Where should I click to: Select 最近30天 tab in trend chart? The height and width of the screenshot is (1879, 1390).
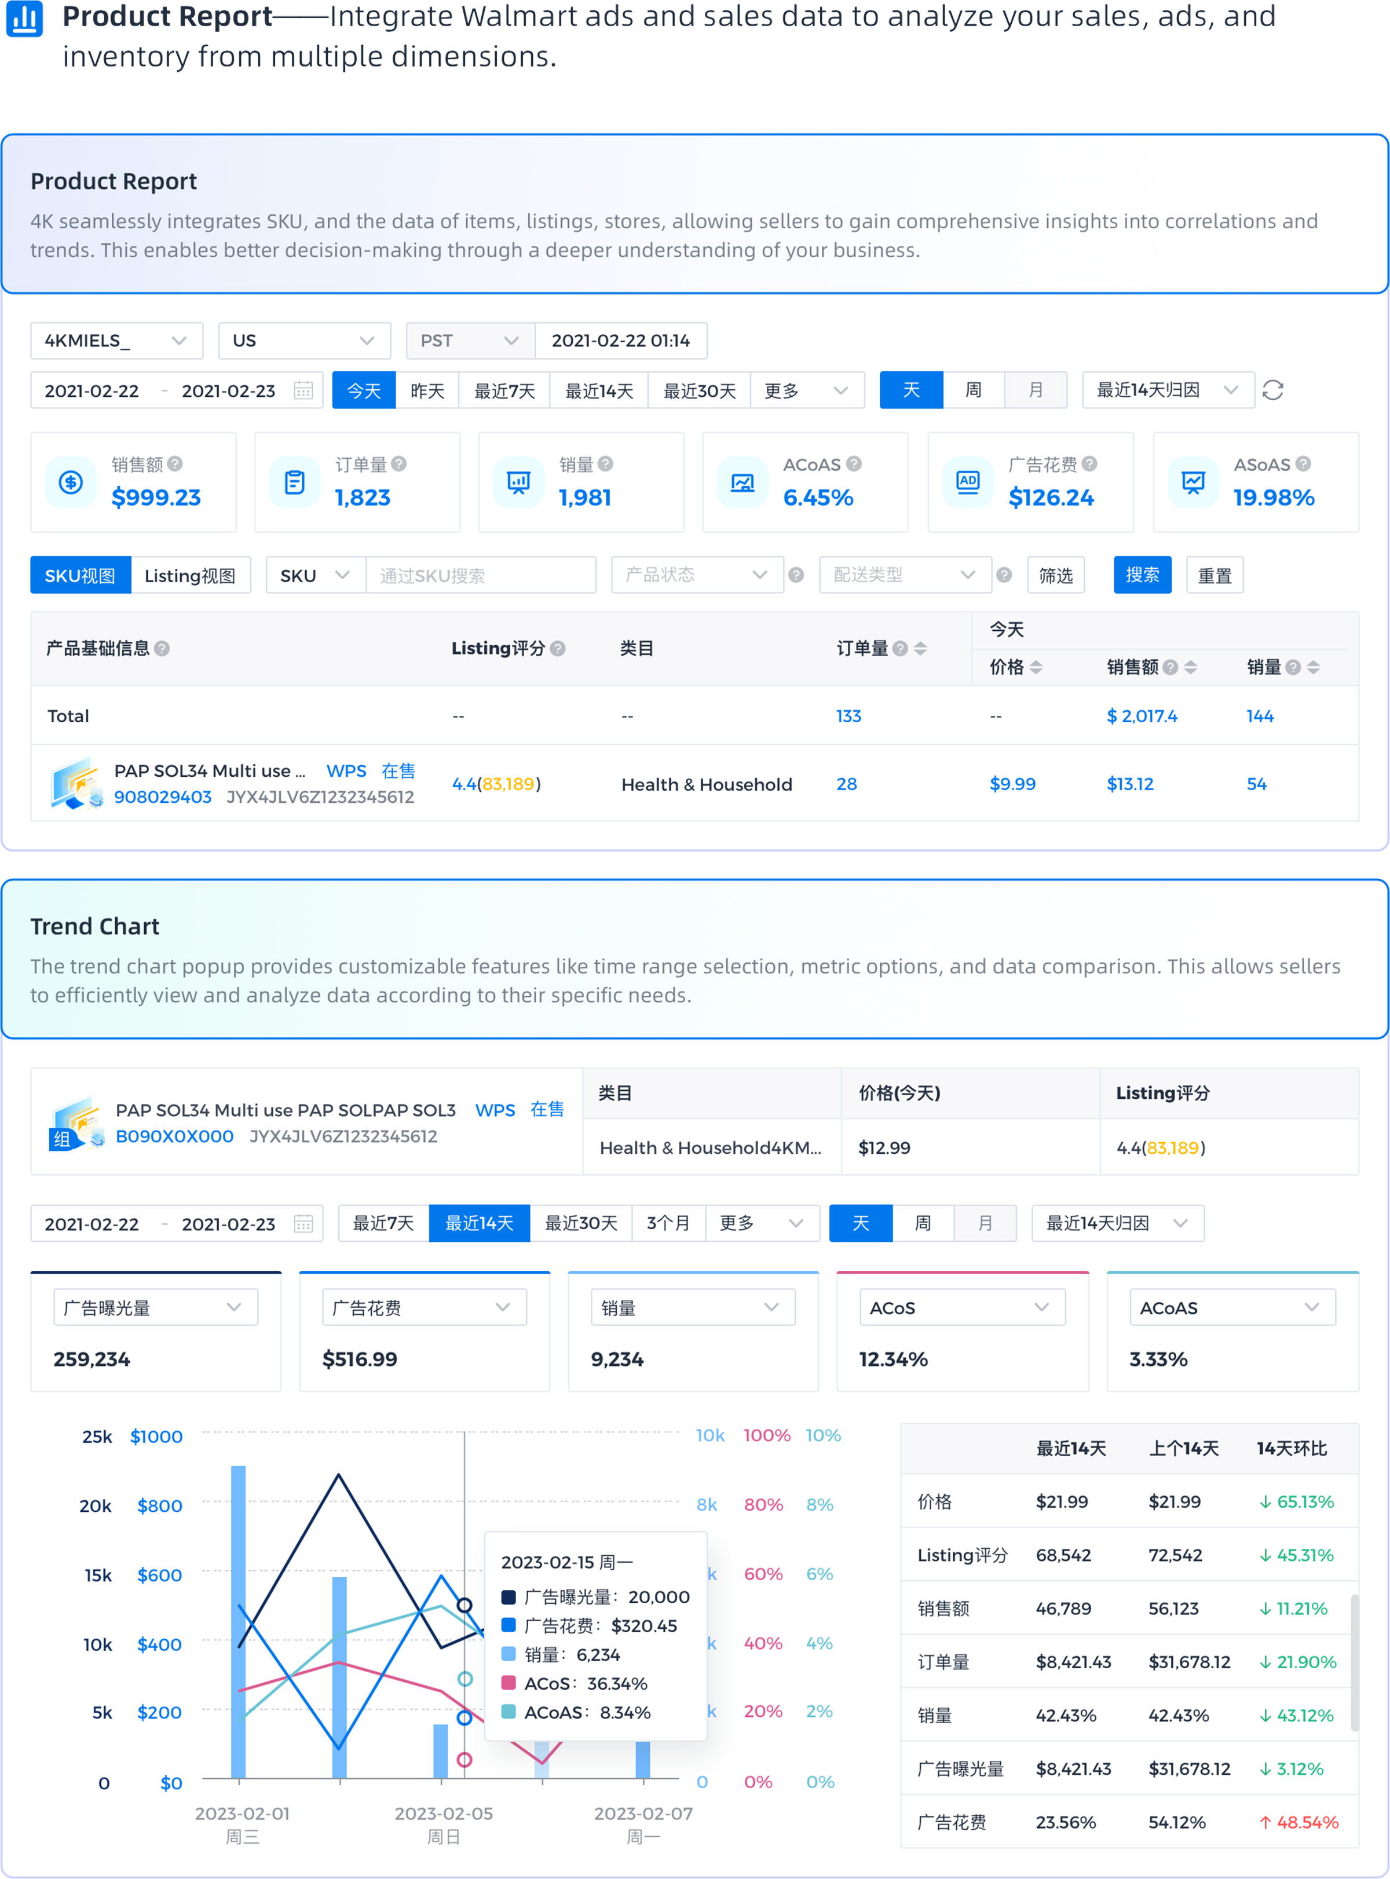pyautogui.click(x=580, y=1223)
